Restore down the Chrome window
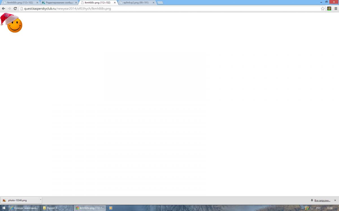Screen dimensions: 339x211 coord(326,2)
